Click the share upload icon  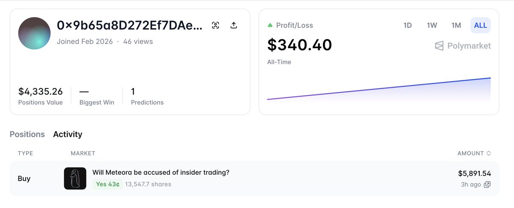click(x=233, y=26)
